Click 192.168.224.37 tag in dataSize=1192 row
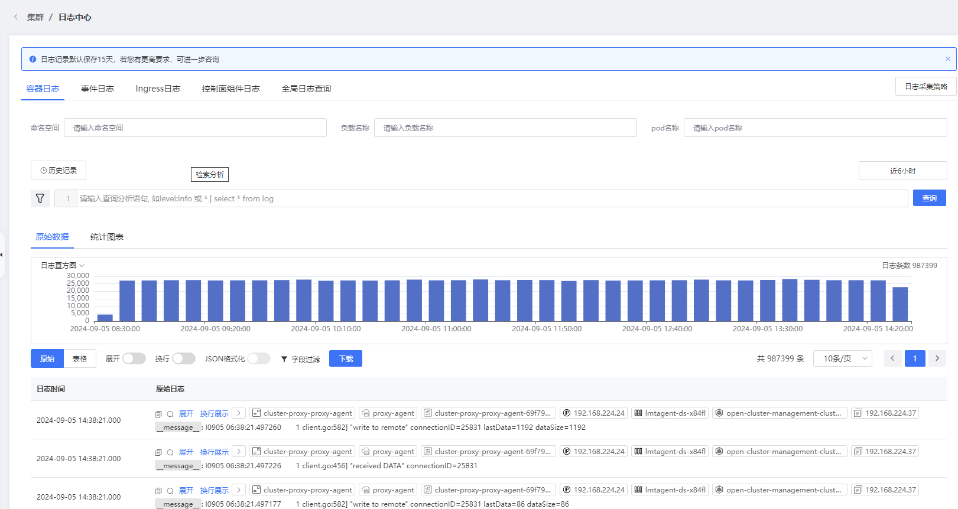Viewport: 958px width, 509px height. (x=885, y=413)
